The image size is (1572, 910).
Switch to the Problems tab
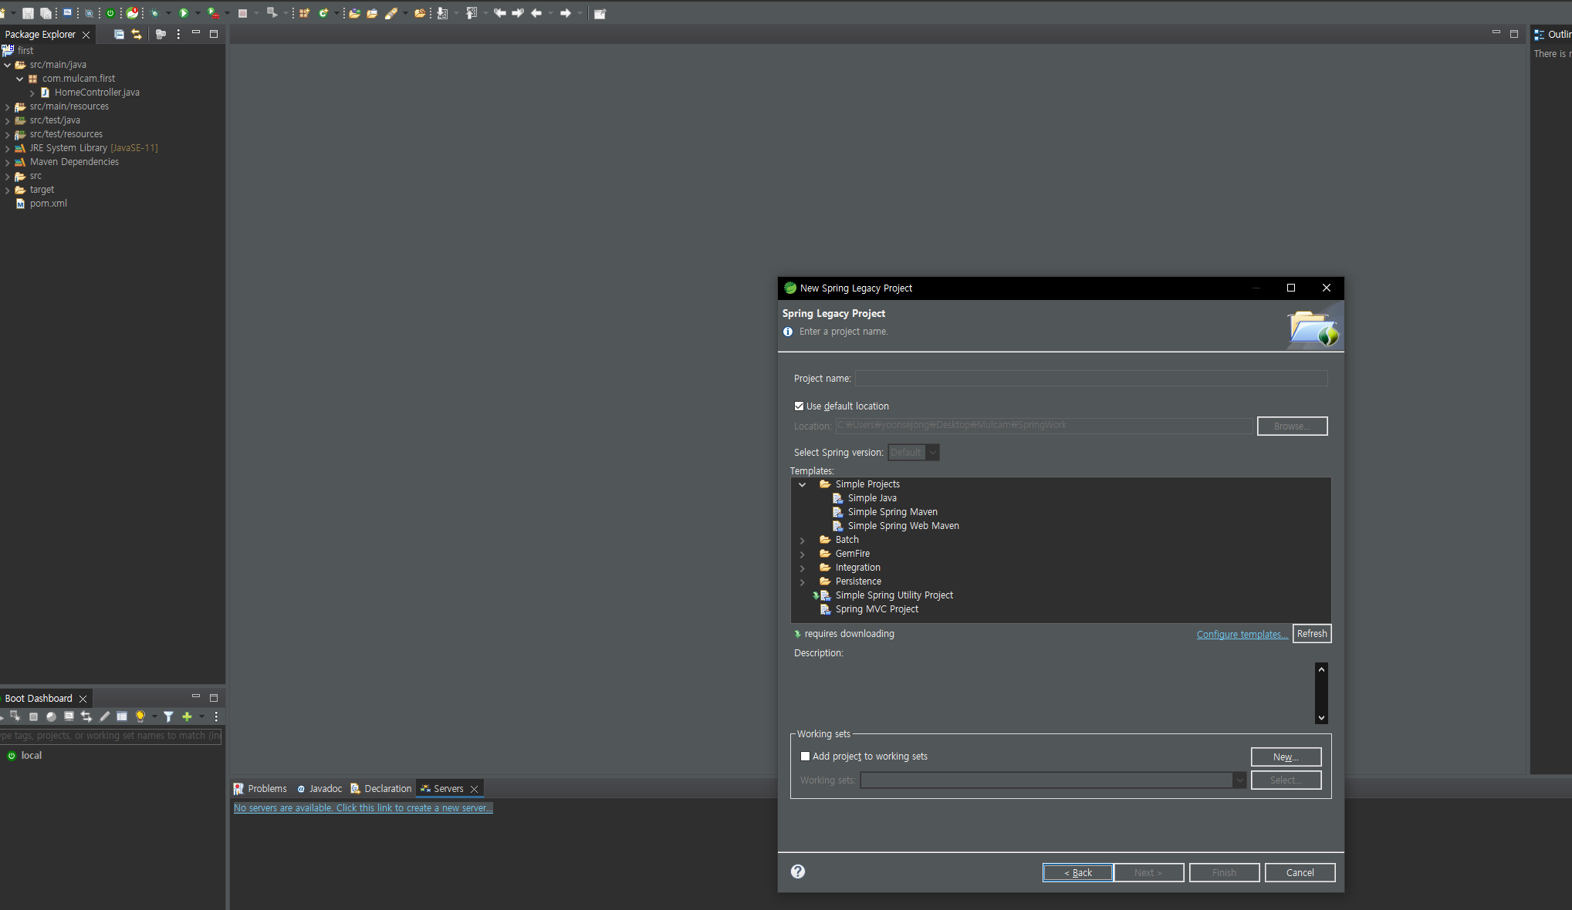[260, 788]
